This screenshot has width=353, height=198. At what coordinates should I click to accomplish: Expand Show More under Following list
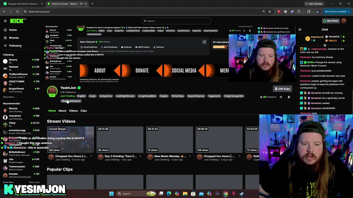(8, 97)
